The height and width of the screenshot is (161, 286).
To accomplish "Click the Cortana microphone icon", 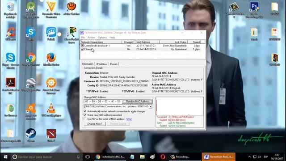I will click(x=78, y=157).
